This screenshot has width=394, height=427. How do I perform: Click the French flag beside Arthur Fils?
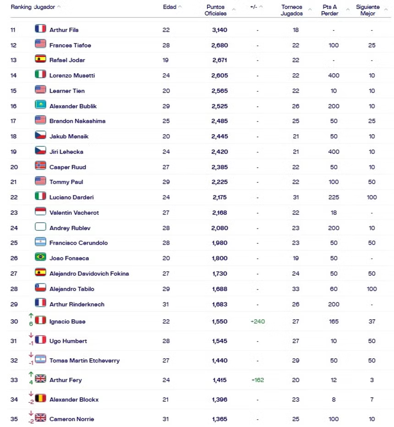(40, 28)
